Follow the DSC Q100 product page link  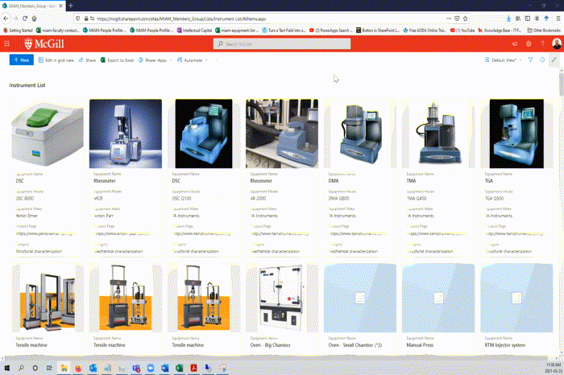(x=201, y=233)
